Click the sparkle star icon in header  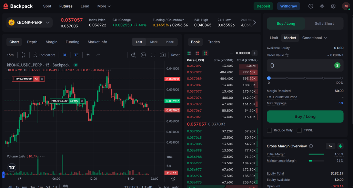[322, 6]
